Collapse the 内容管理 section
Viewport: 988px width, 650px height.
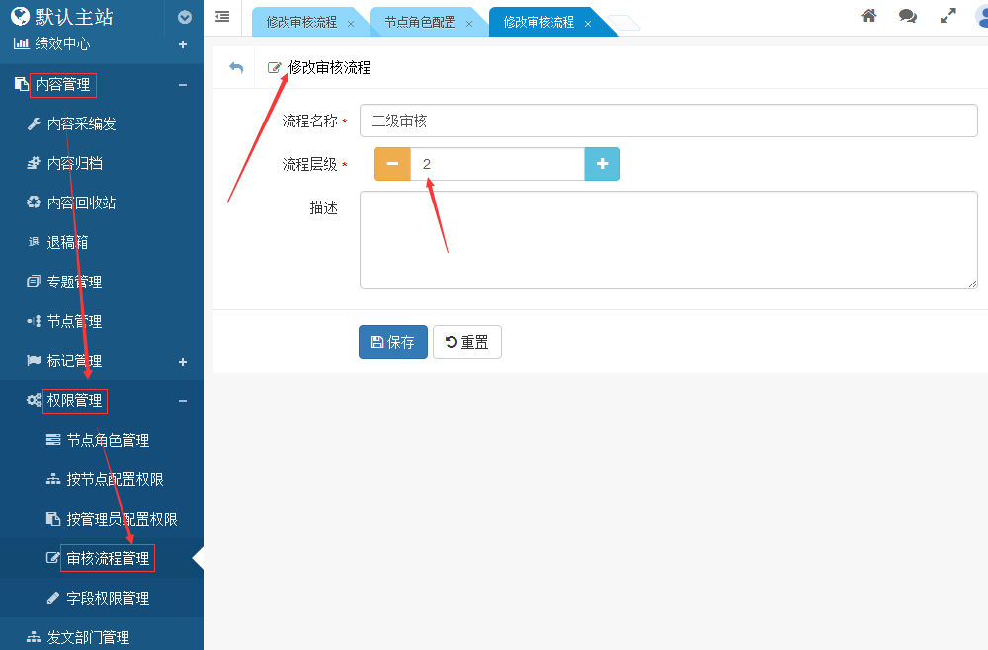coord(182,85)
